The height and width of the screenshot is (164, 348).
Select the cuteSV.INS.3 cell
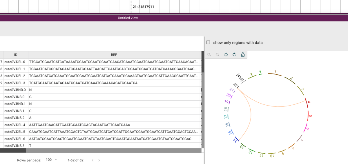click(16, 146)
